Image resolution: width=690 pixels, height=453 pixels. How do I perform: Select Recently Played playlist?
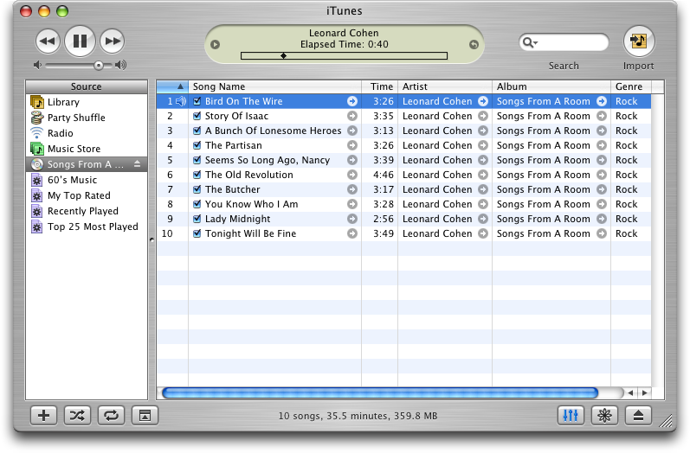tap(87, 211)
